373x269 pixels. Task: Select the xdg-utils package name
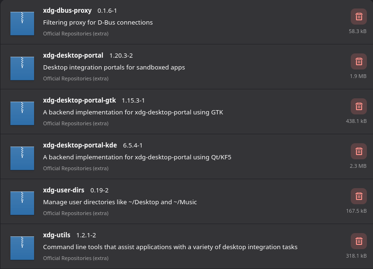57,235
